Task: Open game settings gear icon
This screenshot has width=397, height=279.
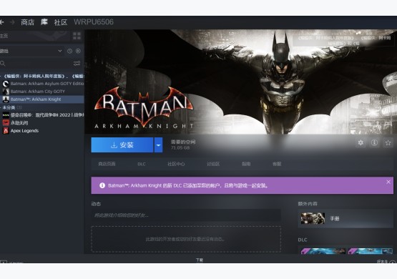Action: (361, 143)
